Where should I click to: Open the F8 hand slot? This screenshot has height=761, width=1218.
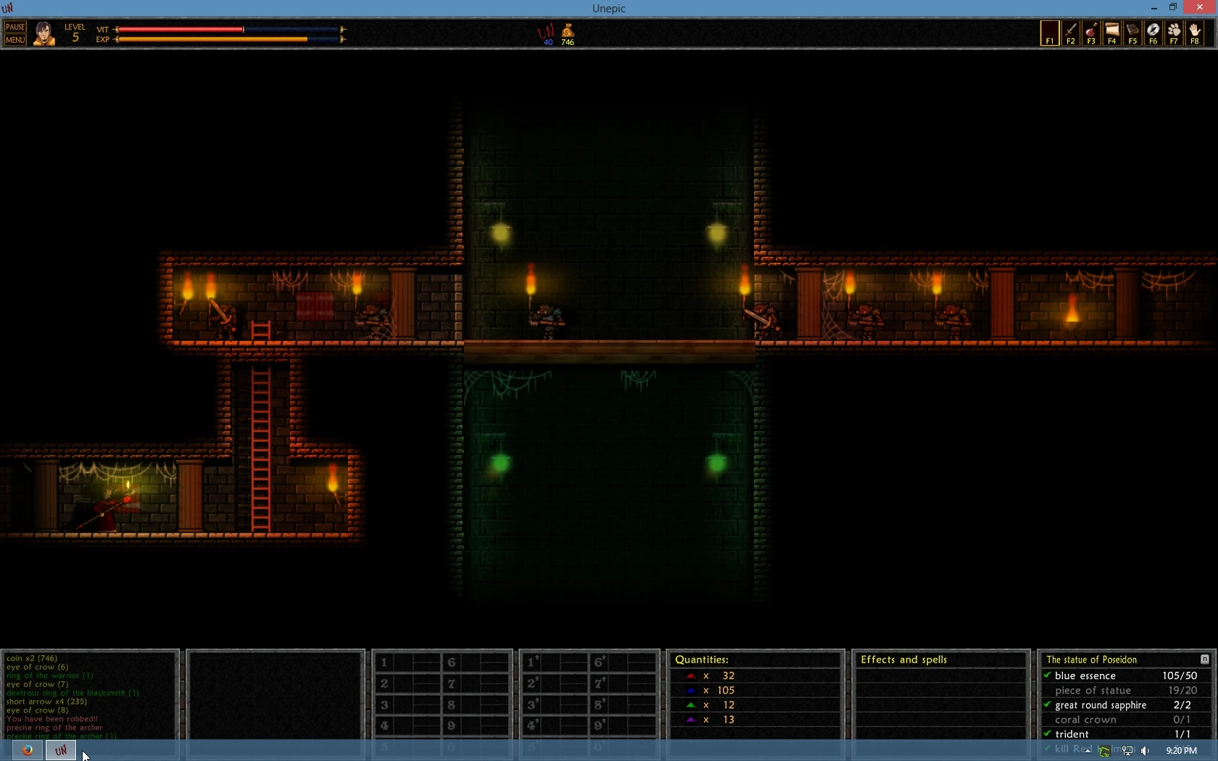point(1195,33)
